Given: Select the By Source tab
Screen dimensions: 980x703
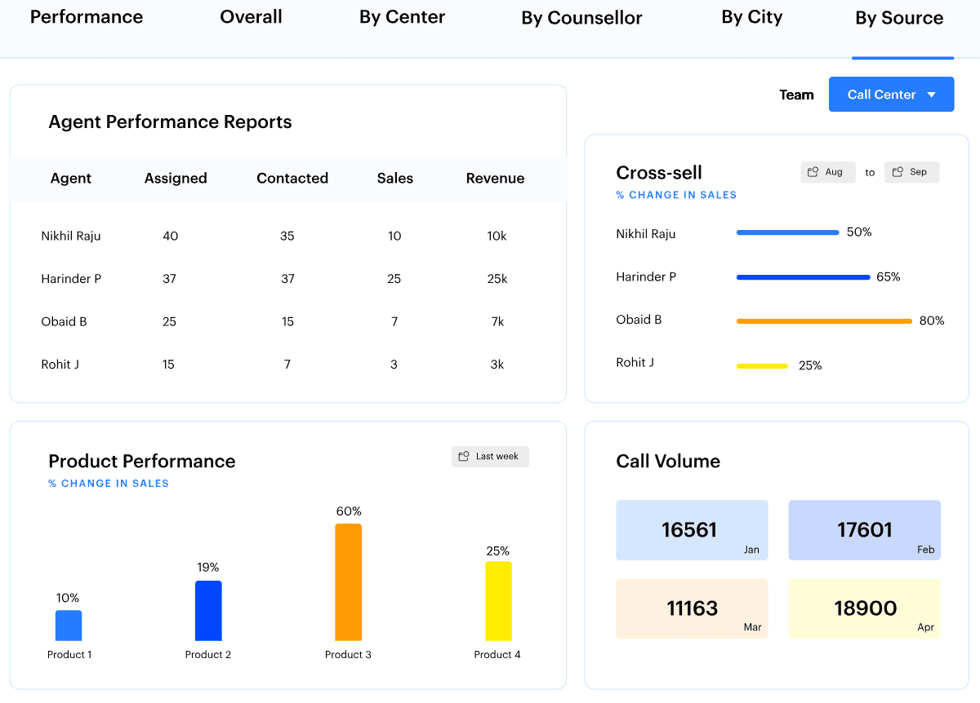Looking at the screenshot, I should coord(899,18).
